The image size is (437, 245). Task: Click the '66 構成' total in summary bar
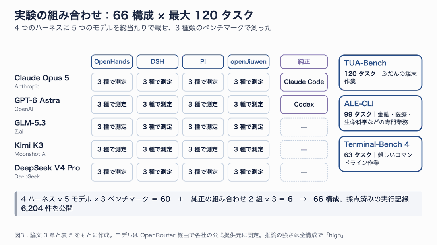pos(326,199)
